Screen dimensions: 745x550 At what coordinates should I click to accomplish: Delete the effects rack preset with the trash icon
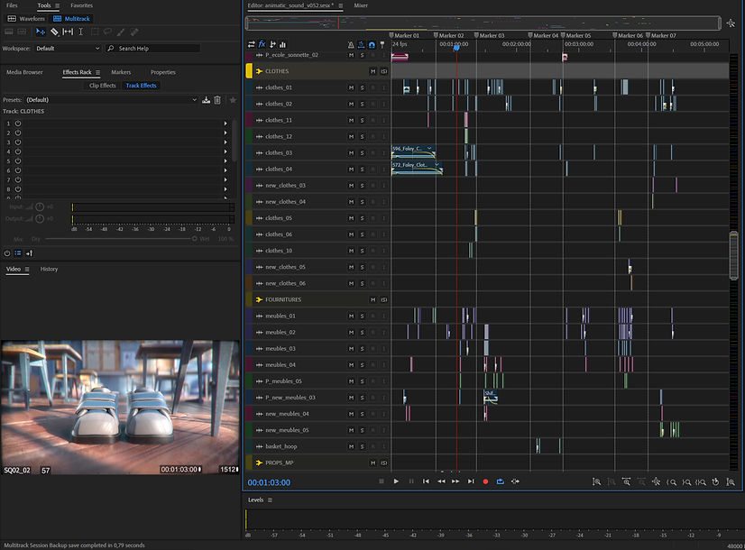[x=217, y=99]
